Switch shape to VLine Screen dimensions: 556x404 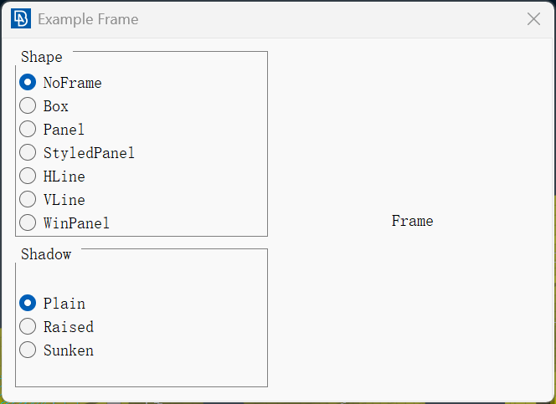[x=53, y=199]
